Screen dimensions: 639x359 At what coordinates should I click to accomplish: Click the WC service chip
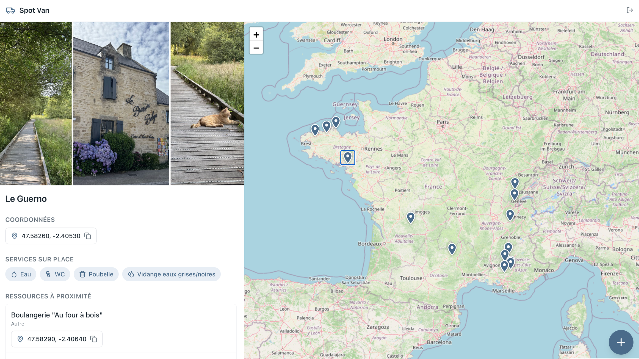click(x=55, y=274)
